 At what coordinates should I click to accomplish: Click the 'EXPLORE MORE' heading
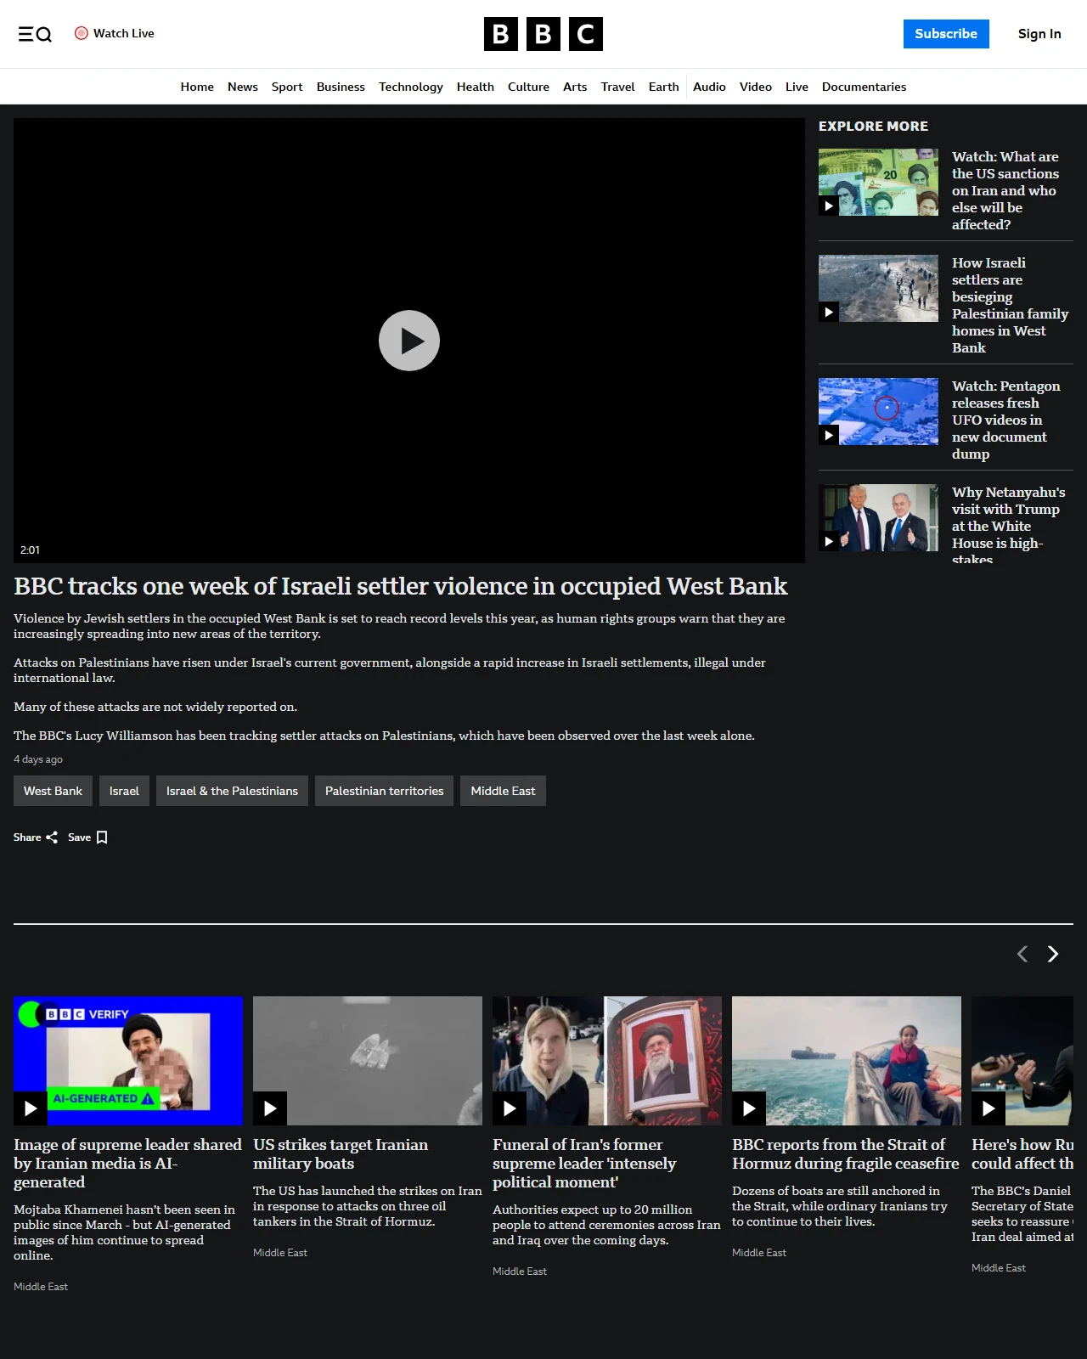point(873,126)
